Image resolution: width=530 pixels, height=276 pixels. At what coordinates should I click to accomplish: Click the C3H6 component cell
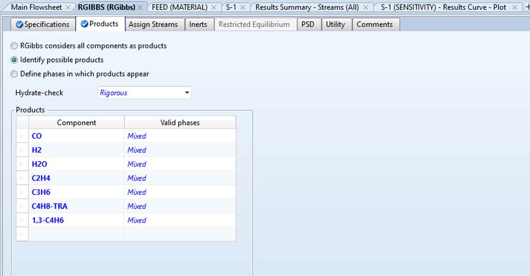[77, 192]
